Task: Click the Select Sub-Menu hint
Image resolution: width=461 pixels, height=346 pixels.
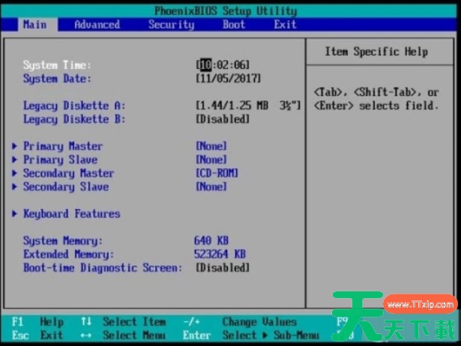Action: [x=271, y=335]
